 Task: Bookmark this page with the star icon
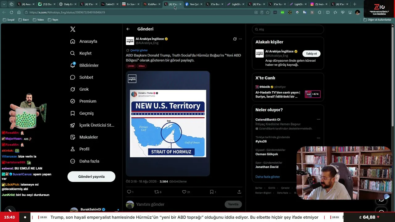point(268,12)
